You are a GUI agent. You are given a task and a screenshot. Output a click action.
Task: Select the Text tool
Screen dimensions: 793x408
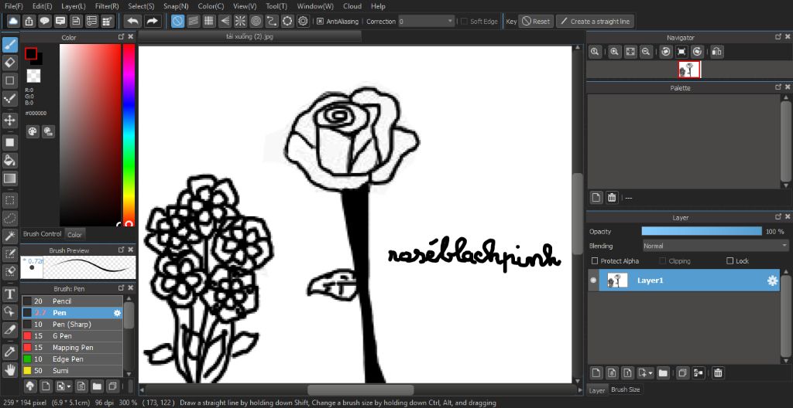coord(9,294)
